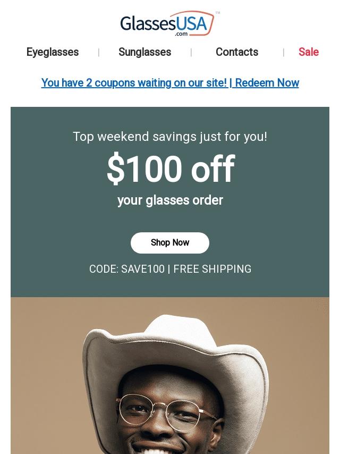Click the divider between Sunglasses and Contacts

[x=191, y=52]
